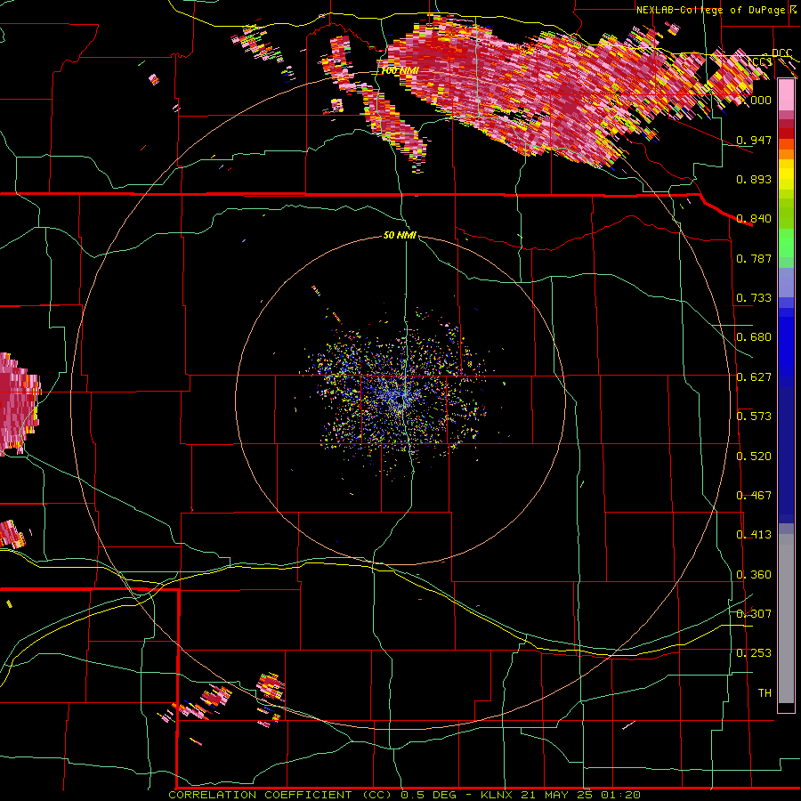Viewport: 801px width, 801px height.
Task: Click the 100 NMI range ring label
Action: click(400, 70)
